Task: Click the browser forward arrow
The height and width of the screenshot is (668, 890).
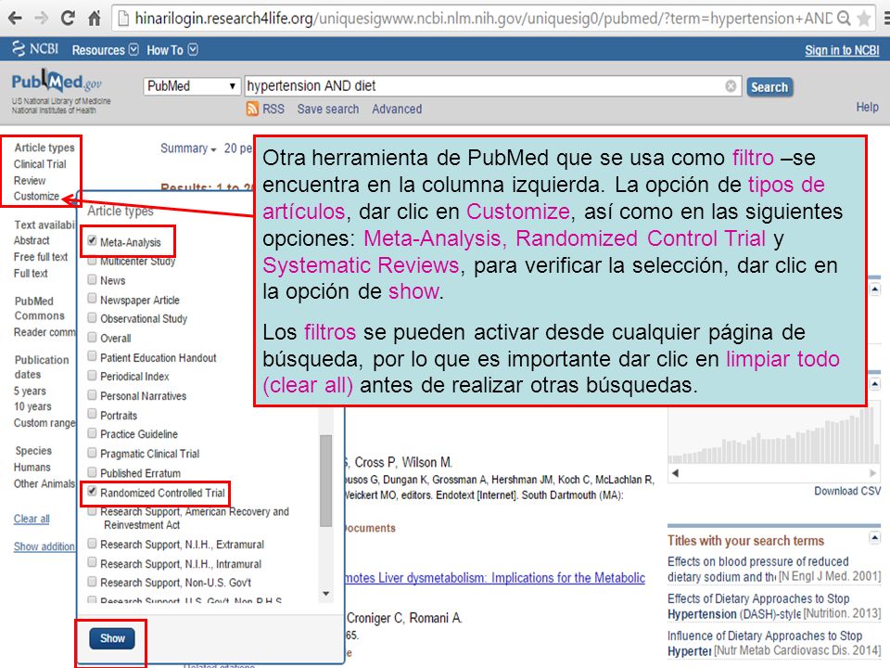Action: (41, 19)
